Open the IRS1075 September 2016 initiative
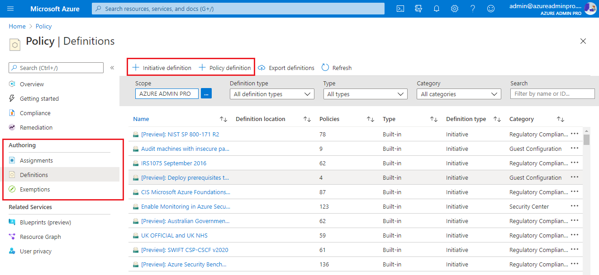The image size is (599, 275). [174, 163]
